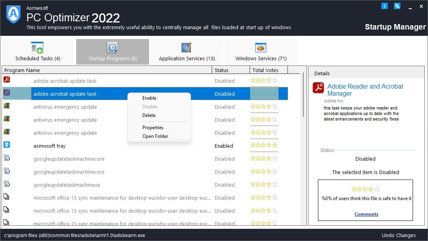Screen dimensions: 428x241
Task: Sort by the Program Name column header
Action: pos(107,70)
